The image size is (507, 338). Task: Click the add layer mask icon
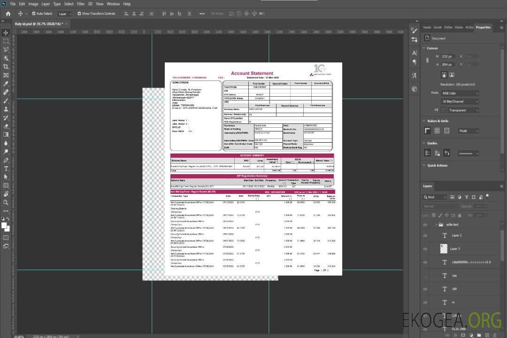(x=463, y=335)
